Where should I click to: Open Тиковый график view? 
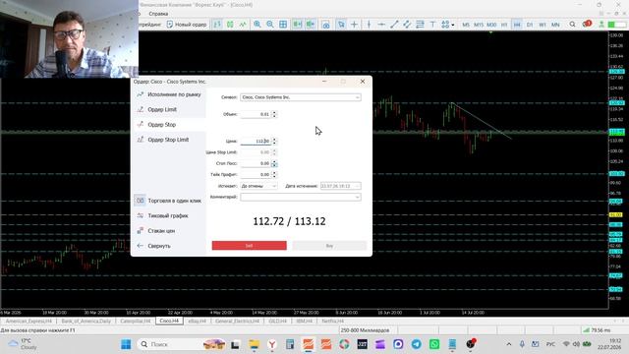click(x=169, y=216)
